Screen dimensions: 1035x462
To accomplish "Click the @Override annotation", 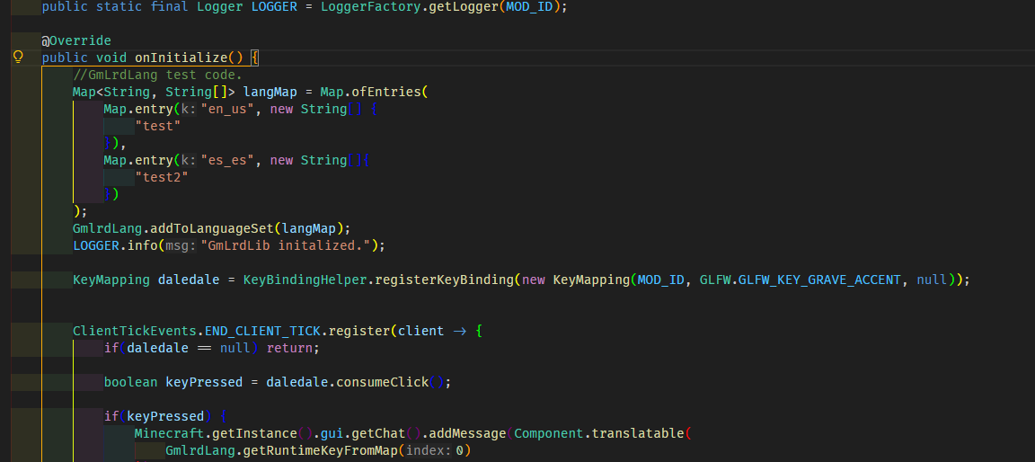I will click(76, 40).
